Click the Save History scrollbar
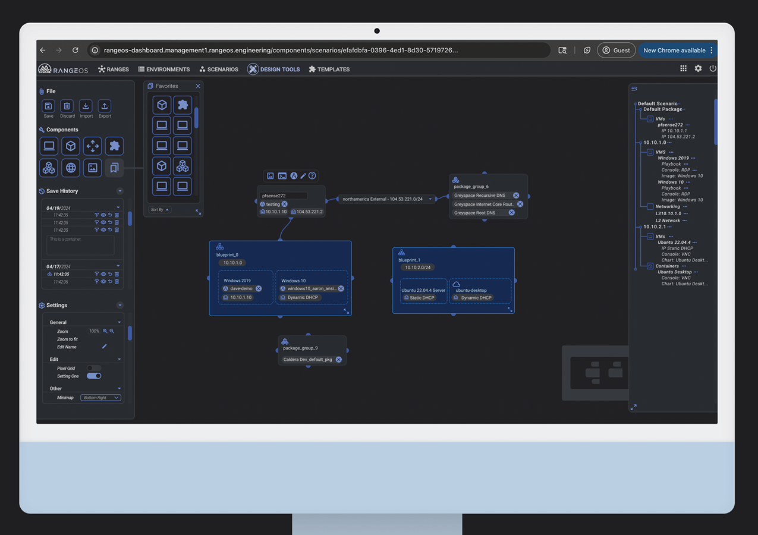Viewport: 758px width, 535px height. point(130,218)
